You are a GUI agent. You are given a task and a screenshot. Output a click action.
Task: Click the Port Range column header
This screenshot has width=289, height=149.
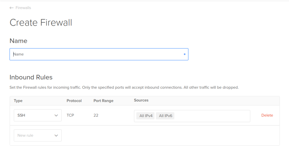(x=103, y=101)
